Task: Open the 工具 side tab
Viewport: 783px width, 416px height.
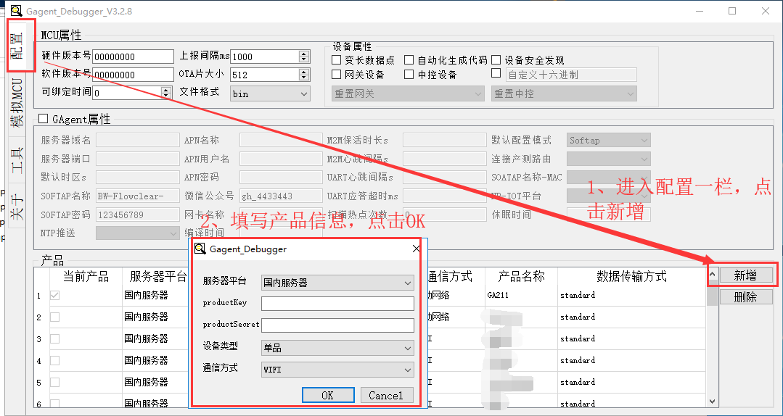Action: click(17, 160)
